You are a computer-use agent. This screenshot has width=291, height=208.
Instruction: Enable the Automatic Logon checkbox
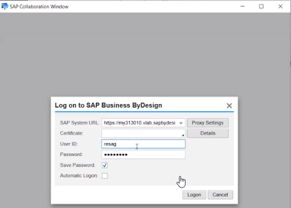point(104,175)
